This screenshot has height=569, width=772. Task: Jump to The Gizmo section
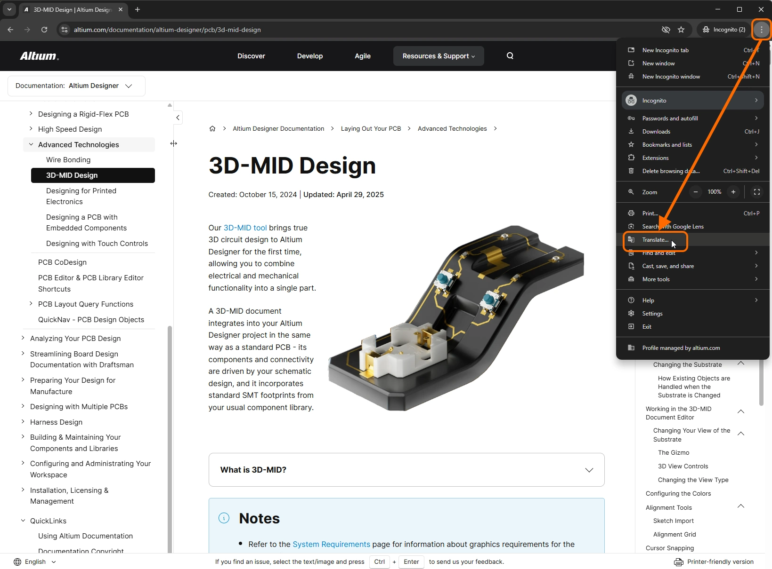tap(674, 452)
